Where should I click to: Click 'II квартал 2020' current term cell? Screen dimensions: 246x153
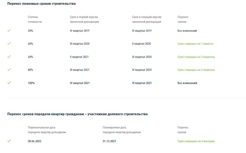tap(141, 44)
